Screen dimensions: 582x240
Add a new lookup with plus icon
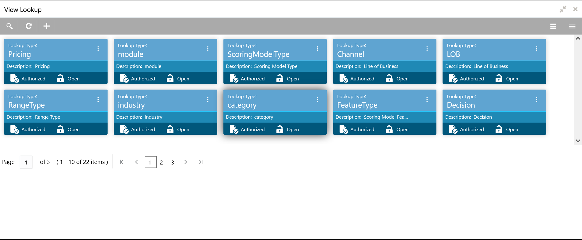click(47, 26)
